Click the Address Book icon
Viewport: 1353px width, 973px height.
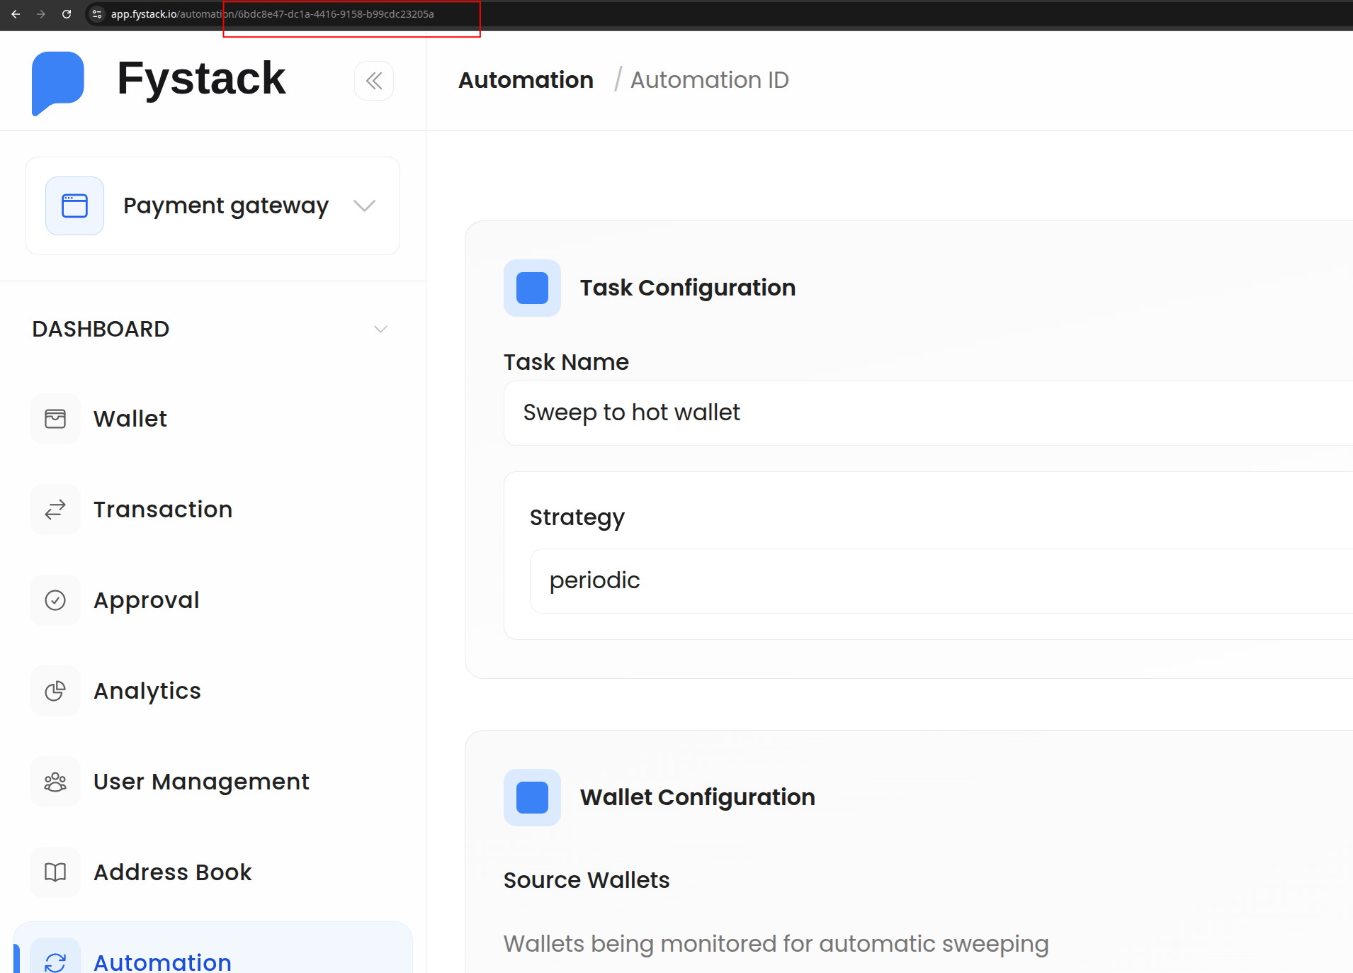coord(55,872)
